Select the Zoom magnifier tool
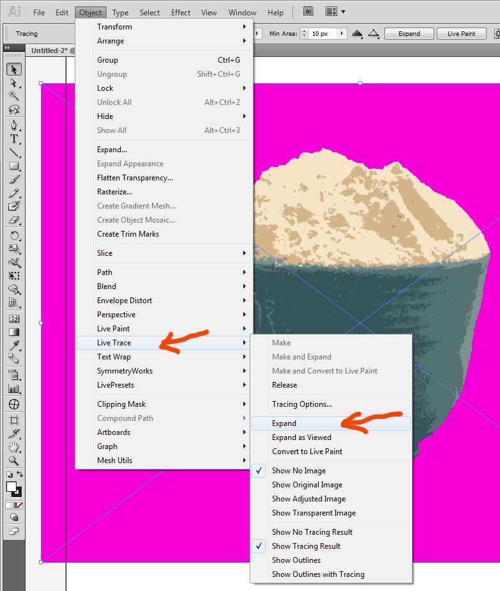The width and height of the screenshot is (500, 591). tap(13, 461)
